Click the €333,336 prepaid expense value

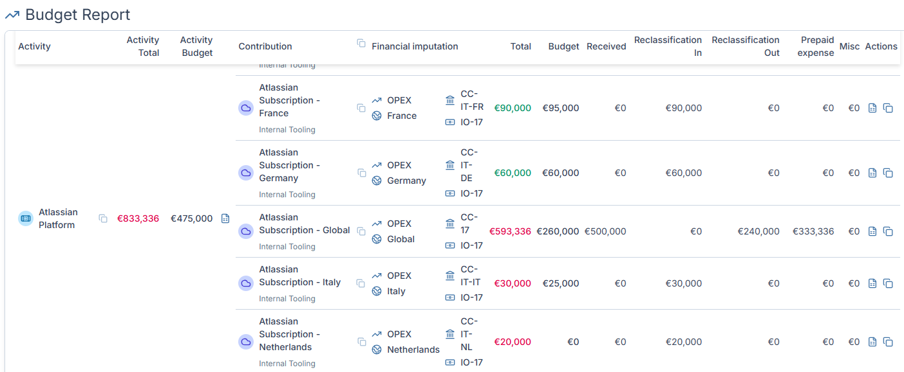[x=813, y=231]
